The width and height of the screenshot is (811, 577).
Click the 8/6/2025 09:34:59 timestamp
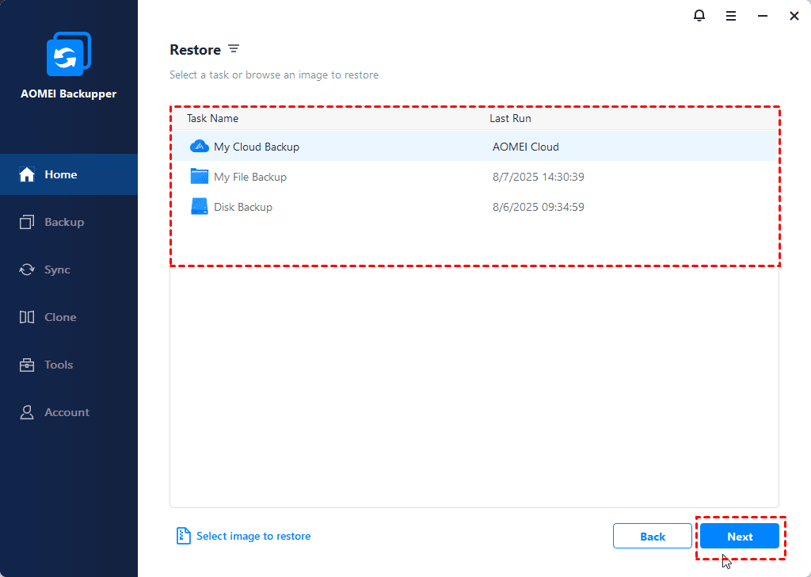[x=539, y=207]
